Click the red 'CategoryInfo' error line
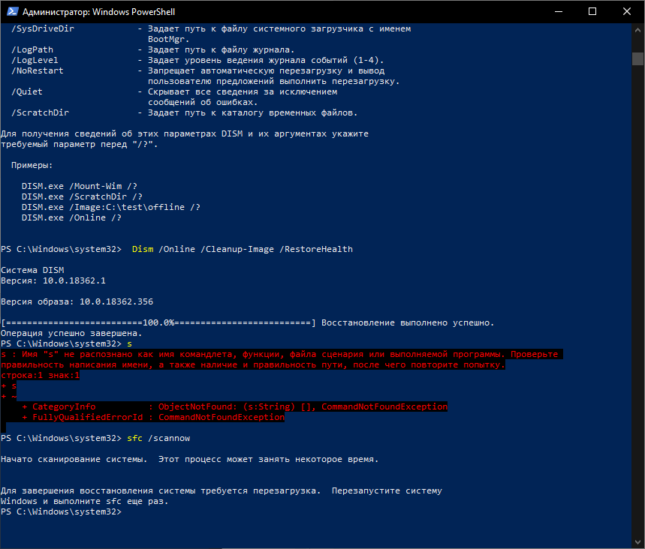This screenshot has height=549, width=645. click(x=234, y=406)
